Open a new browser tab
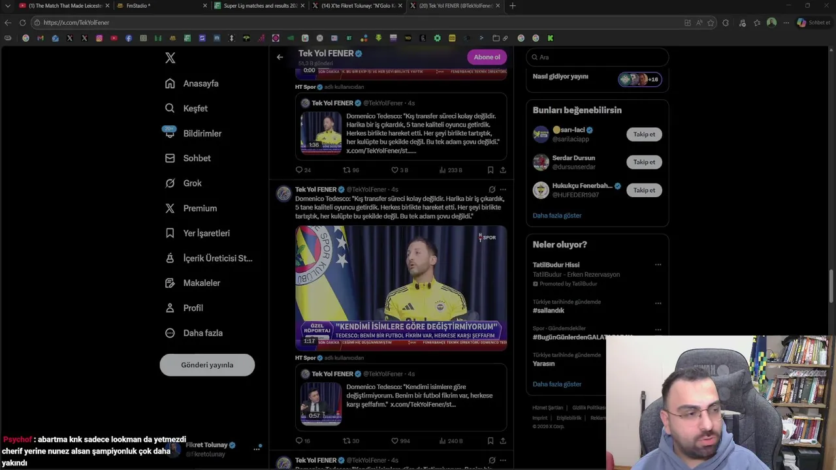 point(512,6)
